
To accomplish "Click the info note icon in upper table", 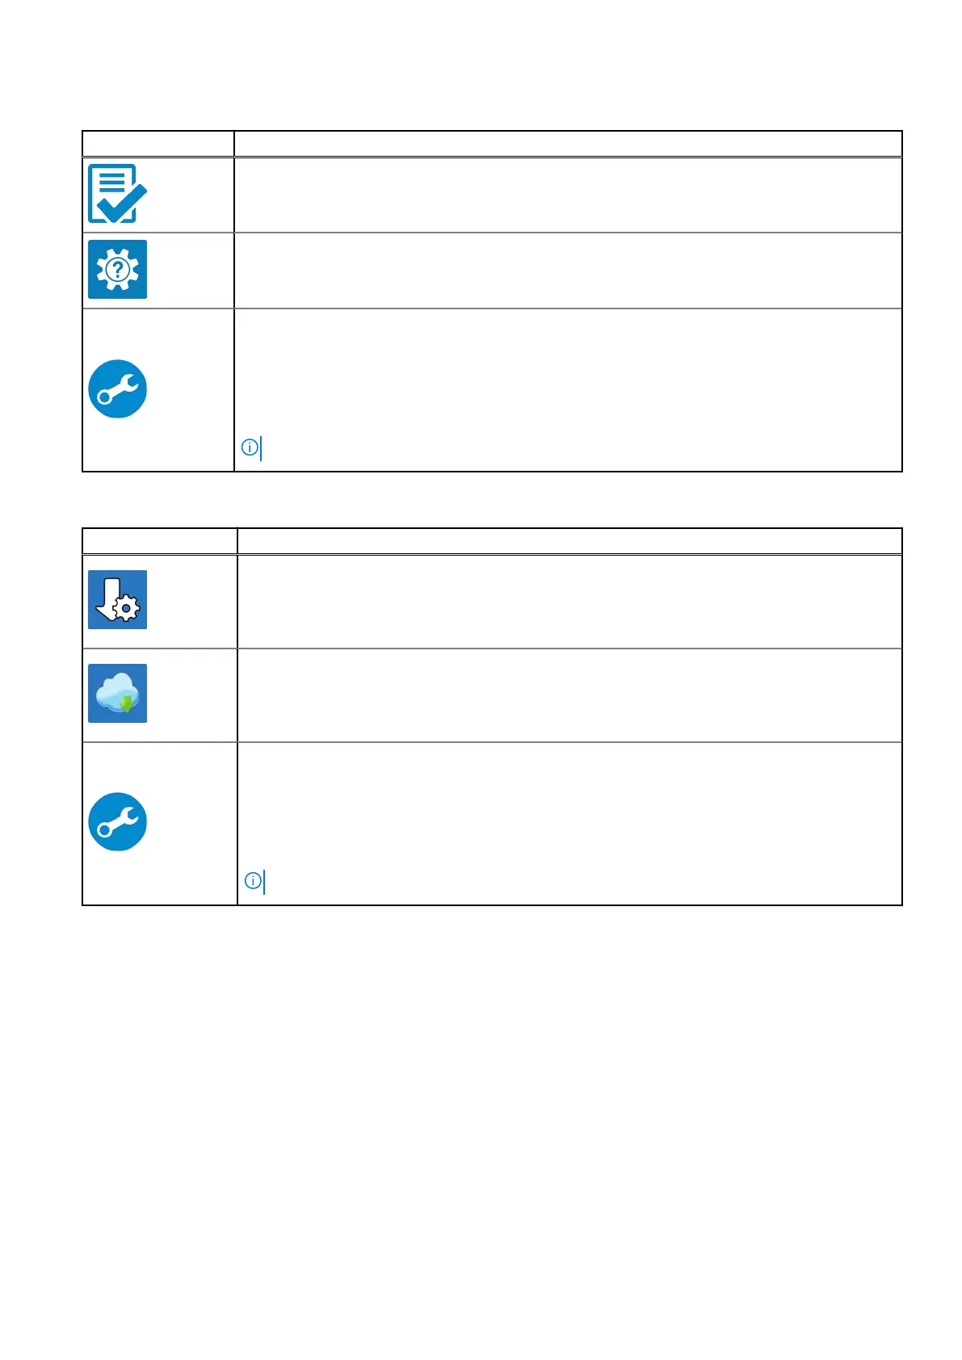I will pyautogui.click(x=250, y=447).
